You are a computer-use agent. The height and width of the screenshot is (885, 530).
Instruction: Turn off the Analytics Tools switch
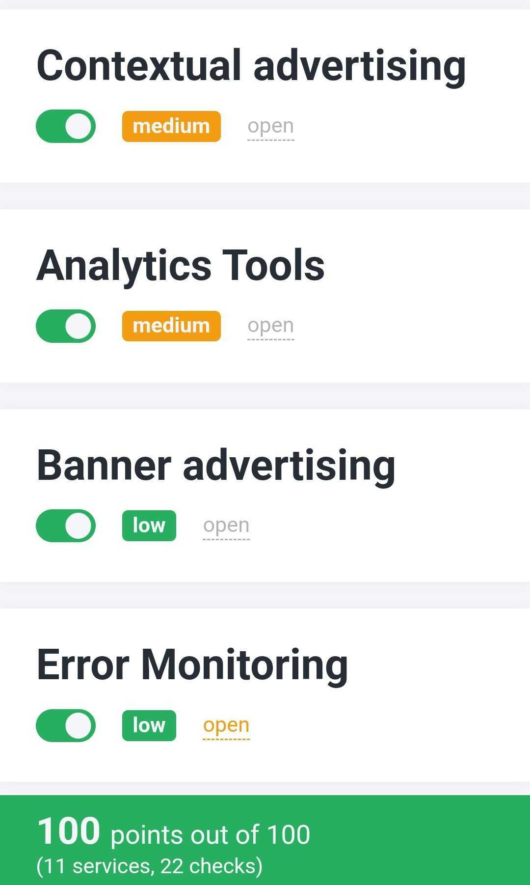pos(66,326)
